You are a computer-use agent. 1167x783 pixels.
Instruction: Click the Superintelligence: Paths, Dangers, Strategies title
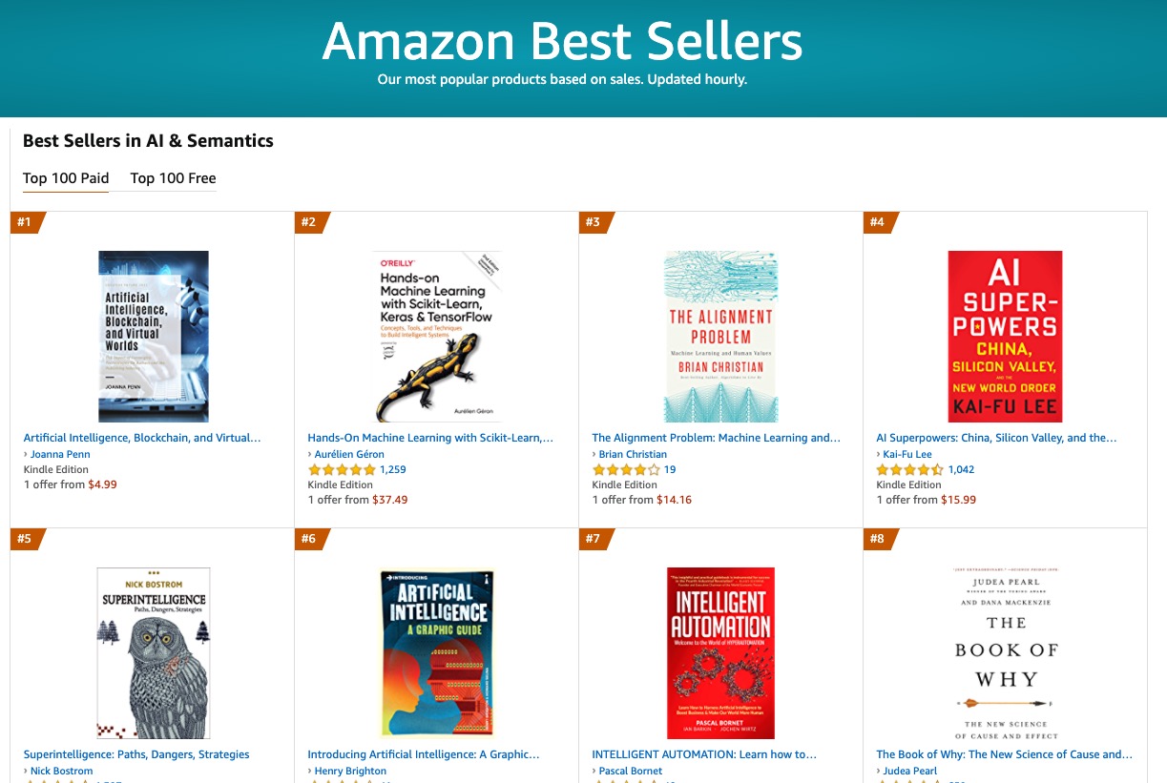pyautogui.click(x=136, y=754)
